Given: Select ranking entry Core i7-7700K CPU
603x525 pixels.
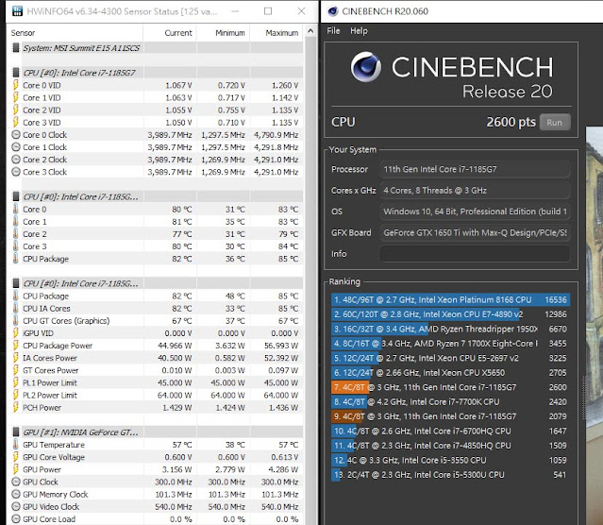Looking at the screenshot, I should point(450,402).
